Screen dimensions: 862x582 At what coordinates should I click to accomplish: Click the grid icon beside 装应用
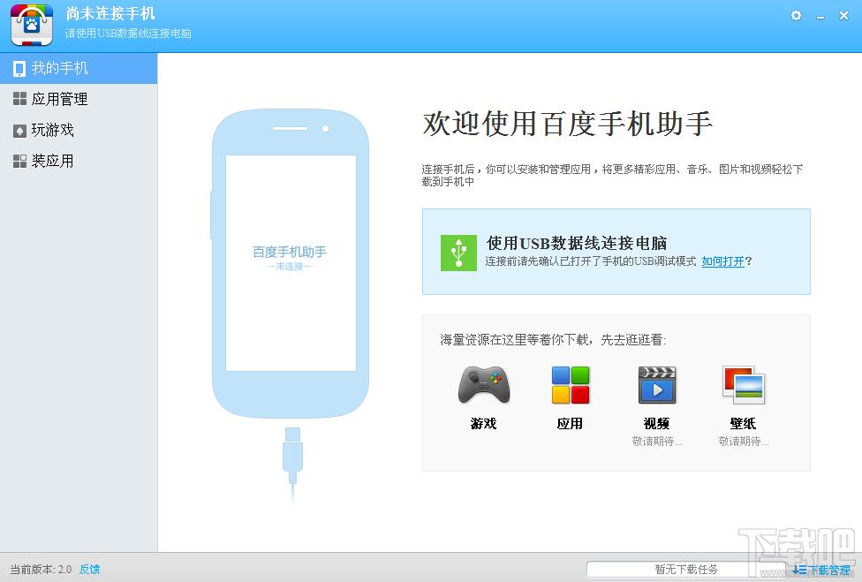[x=19, y=161]
